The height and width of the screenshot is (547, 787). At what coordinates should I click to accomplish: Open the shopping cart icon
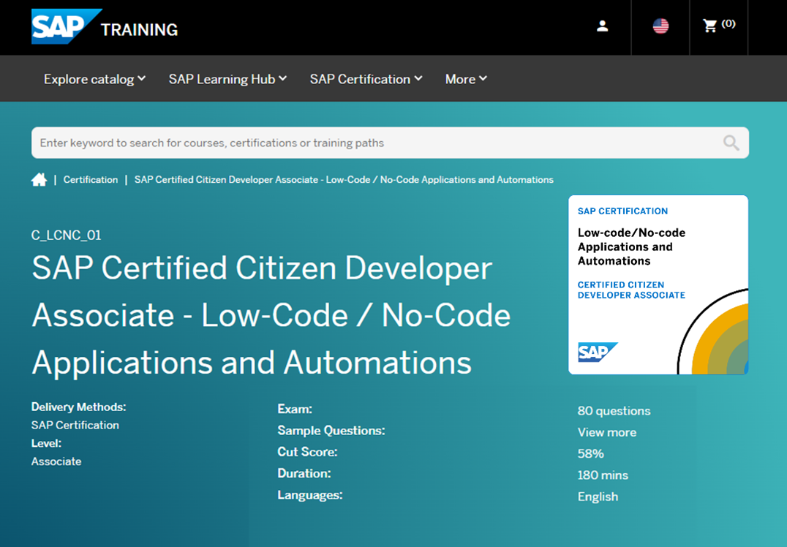pyautogui.click(x=710, y=26)
